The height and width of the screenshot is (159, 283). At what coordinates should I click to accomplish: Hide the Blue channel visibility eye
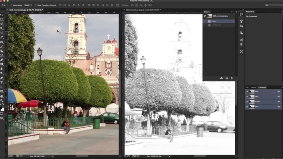247,106
